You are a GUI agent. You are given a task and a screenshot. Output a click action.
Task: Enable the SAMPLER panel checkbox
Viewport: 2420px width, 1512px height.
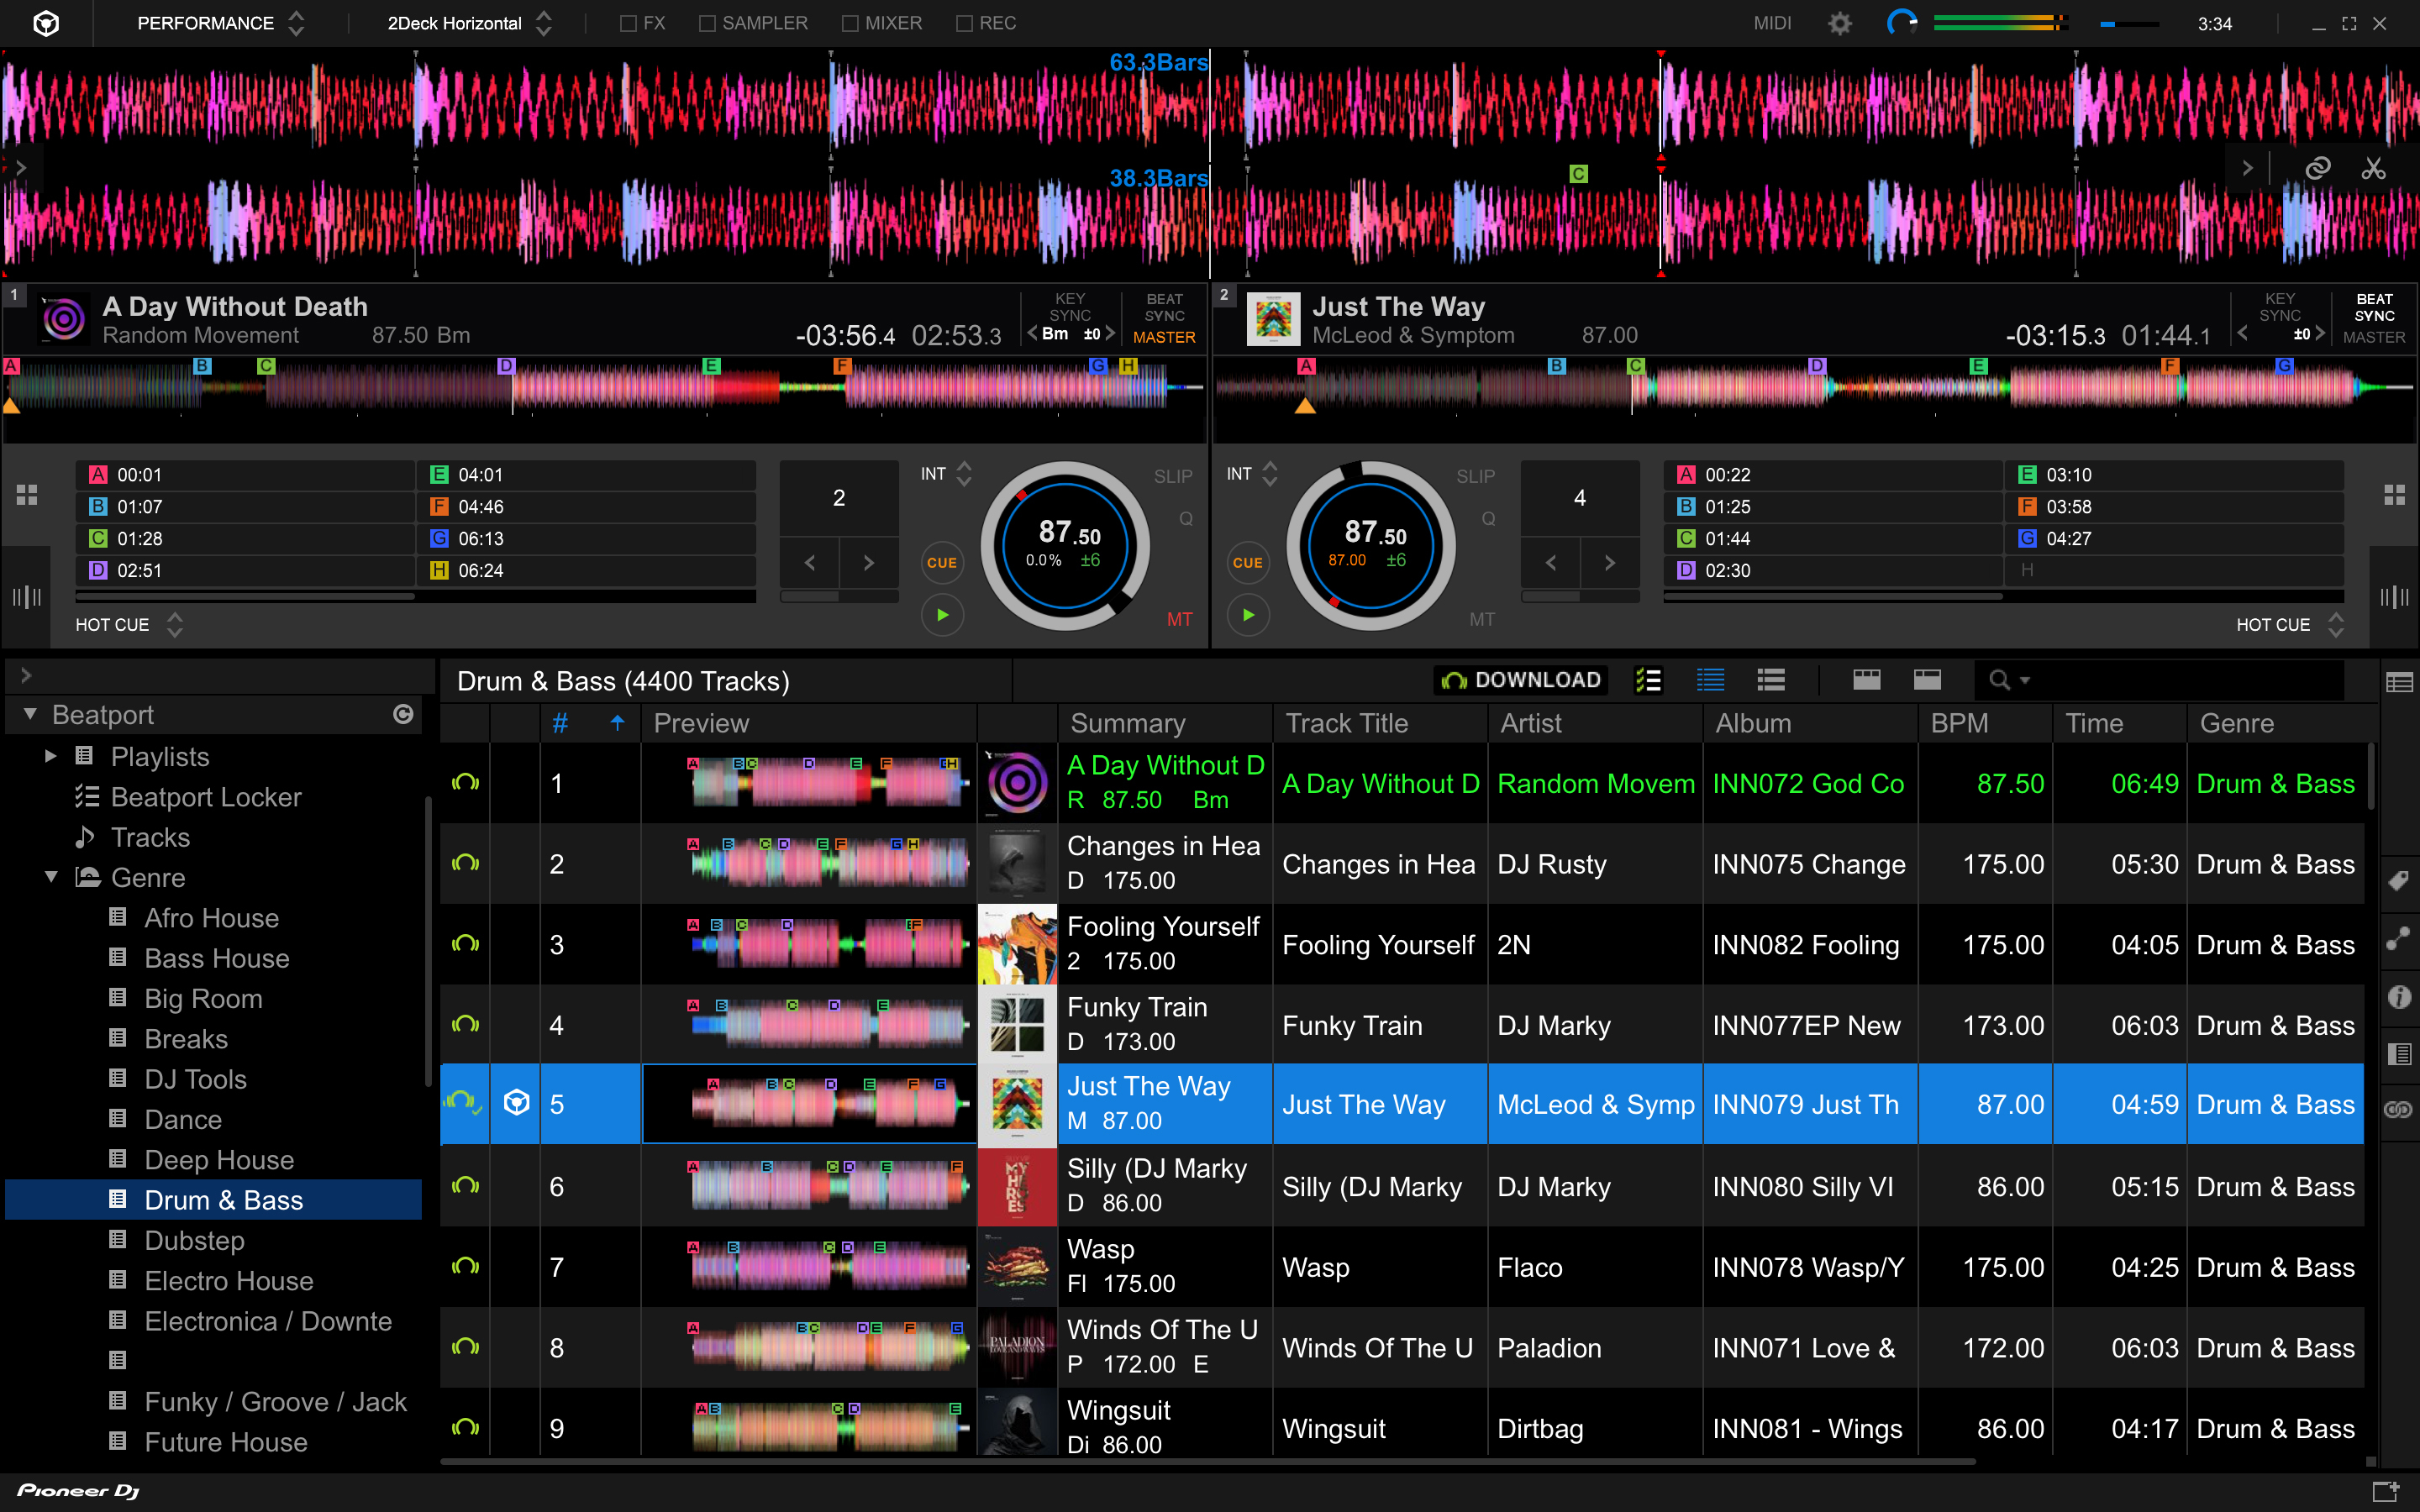[707, 23]
